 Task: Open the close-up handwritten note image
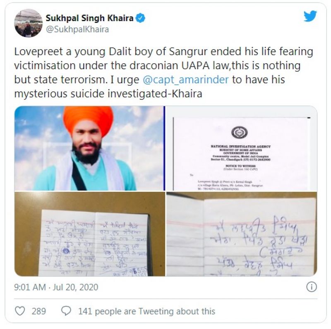(x=242, y=234)
